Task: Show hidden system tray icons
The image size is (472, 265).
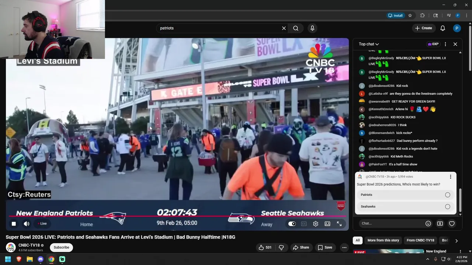Action: pos(428,259)
